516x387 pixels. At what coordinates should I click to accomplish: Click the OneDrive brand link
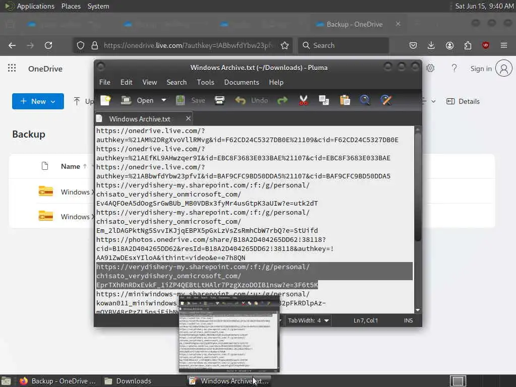click(x=45, y=69)
